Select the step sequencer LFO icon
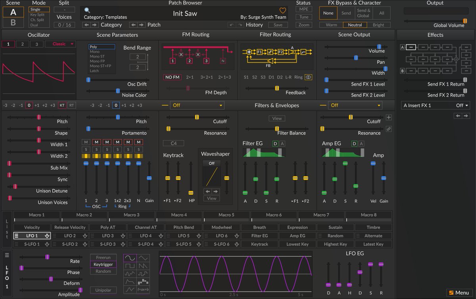 click(144, 282)
